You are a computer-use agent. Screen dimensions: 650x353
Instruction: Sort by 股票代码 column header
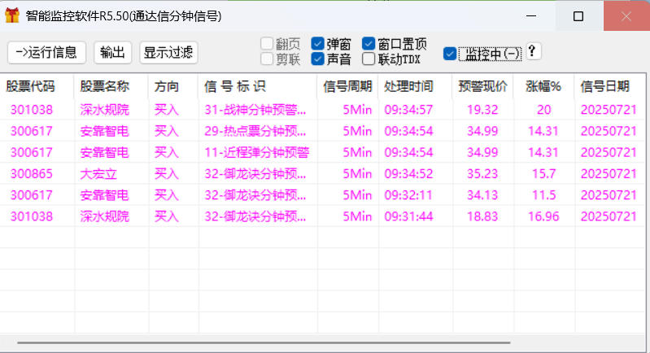31,86
